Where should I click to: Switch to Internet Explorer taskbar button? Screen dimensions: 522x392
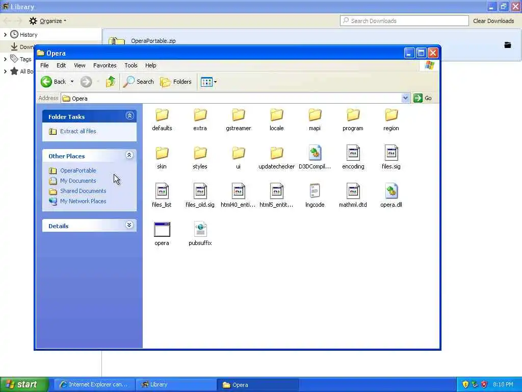point(94,385)
